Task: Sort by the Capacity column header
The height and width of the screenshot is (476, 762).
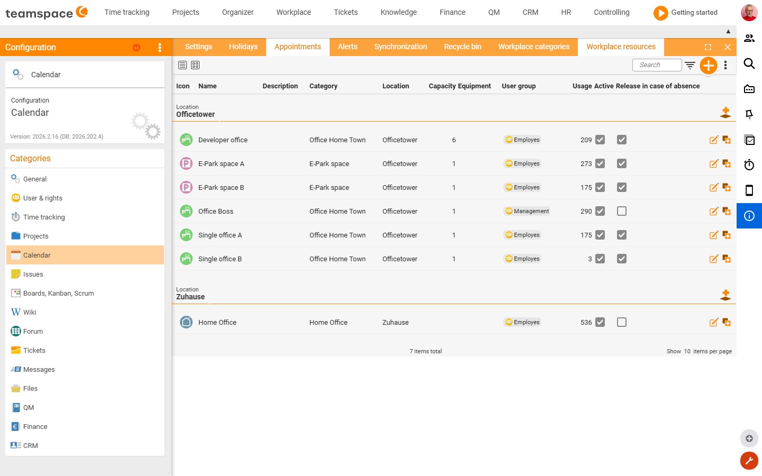Action: (x=442, y=86)
